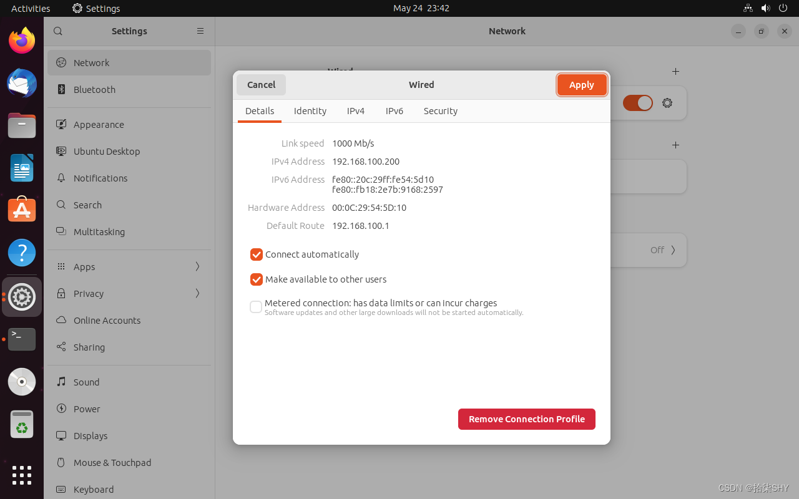Image resolution: width=799 pixels, height=499 pixels.
Task: Disable Make available to other users
Action: pos(256,279)
